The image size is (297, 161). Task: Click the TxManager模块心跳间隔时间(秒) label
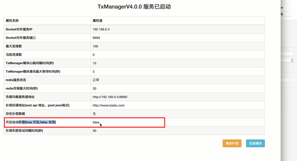click(30, 63)
